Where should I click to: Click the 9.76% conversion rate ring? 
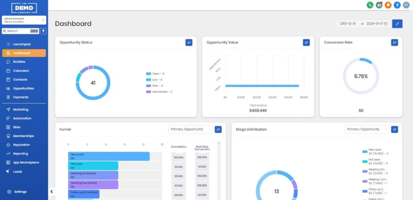(x=361, y=76)
